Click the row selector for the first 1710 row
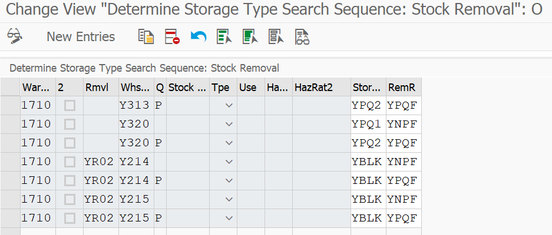552x235 pixels. tap(10, 105)
